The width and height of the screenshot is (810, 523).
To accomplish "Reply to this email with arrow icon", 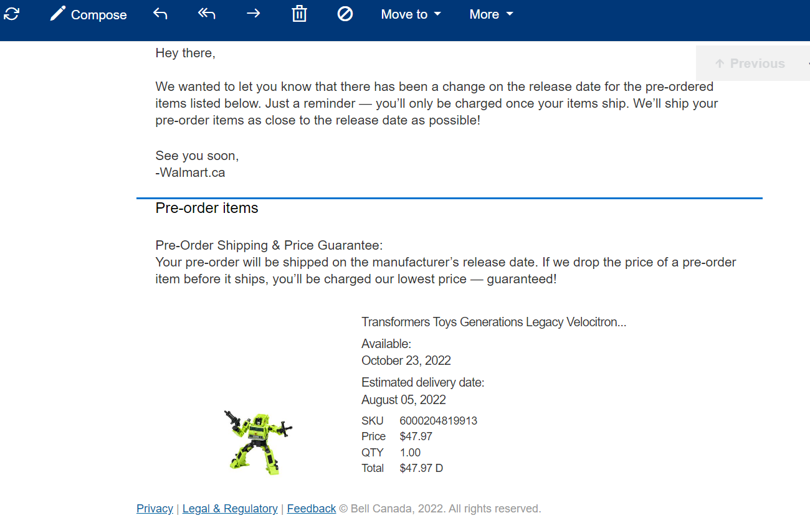I will [x=160, y=14].
